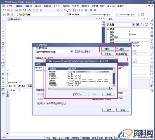Viewport: 155px width, 140px height.
Task: Click the blue Help question mark icon
Action: tap(95, 10)
